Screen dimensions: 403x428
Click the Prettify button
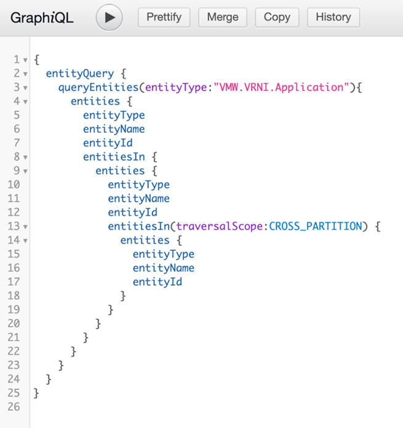164,17
